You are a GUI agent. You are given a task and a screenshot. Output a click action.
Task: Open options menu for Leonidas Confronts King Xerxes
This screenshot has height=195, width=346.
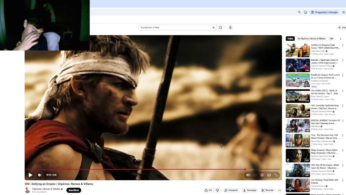[x=343, y=106]
